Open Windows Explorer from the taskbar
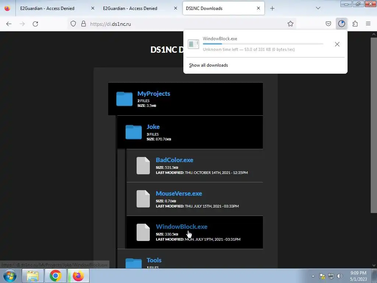Screen dimensions: 377x283 point(33,276)
